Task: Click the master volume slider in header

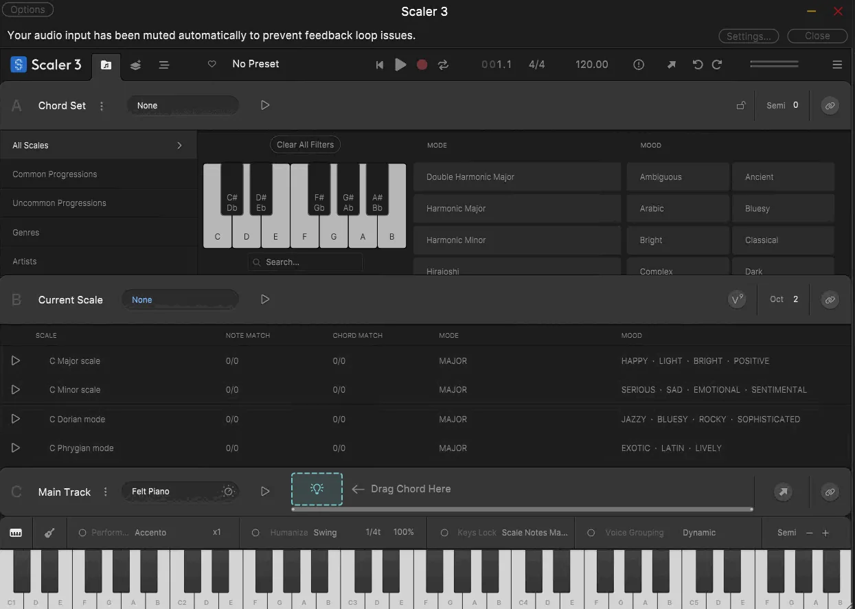Action: click(775, 65)
